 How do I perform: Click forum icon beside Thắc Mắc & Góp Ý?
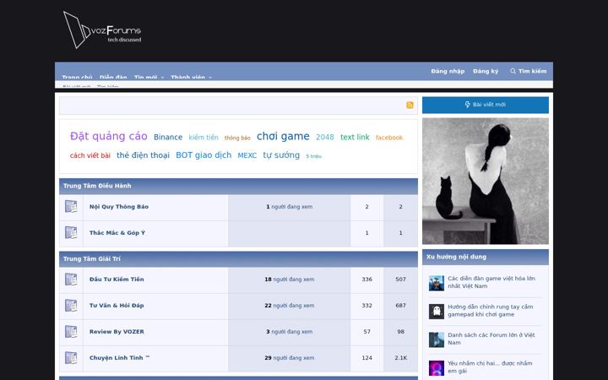point(71,233)
